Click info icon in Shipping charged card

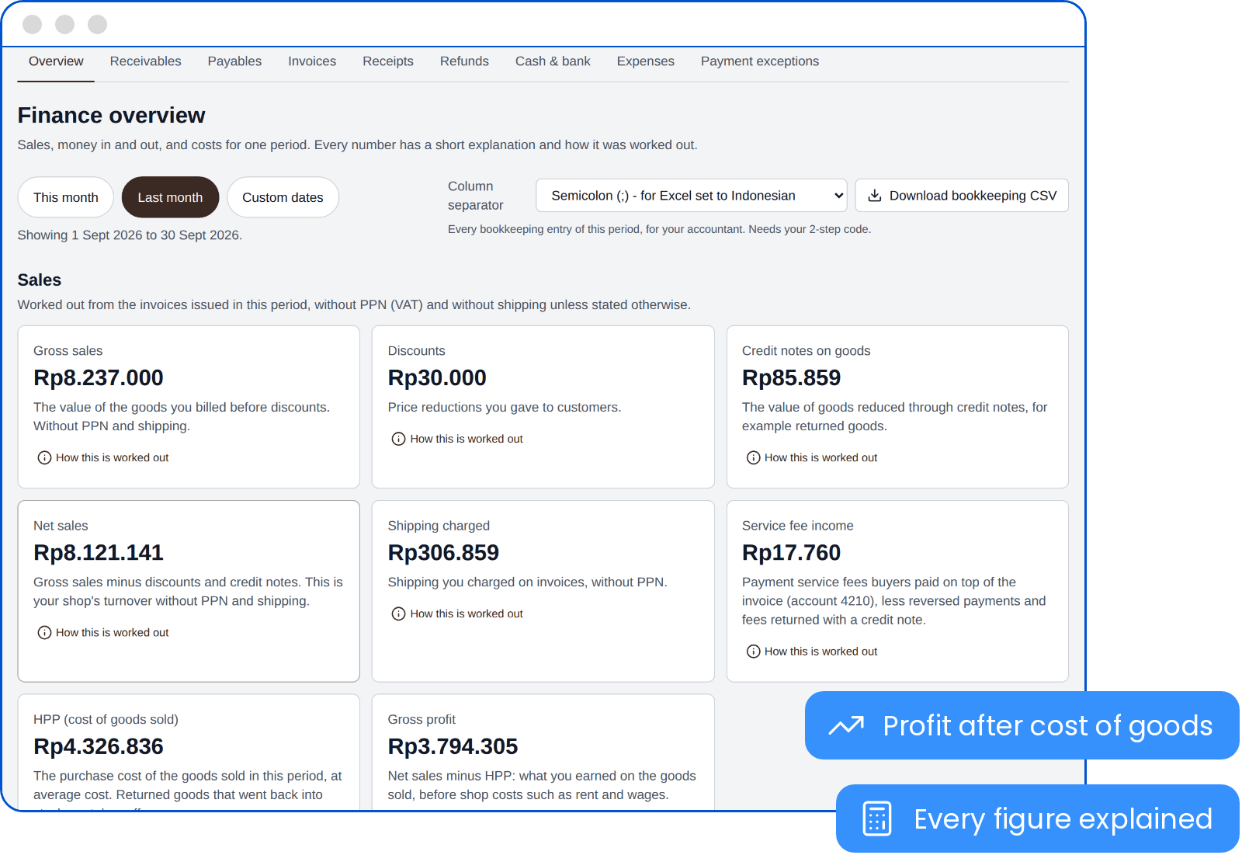click(x=398, y=614)
